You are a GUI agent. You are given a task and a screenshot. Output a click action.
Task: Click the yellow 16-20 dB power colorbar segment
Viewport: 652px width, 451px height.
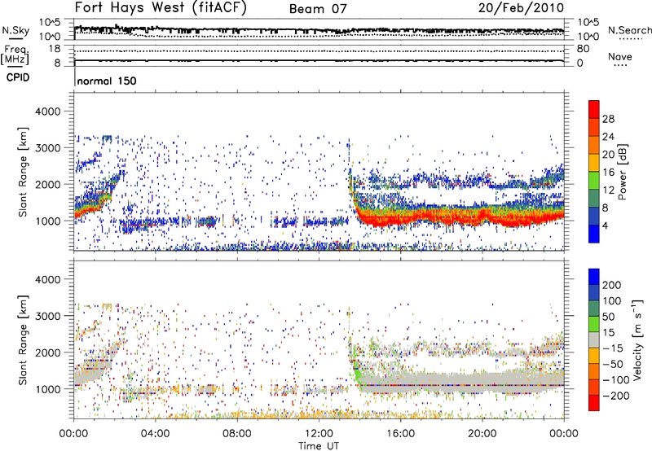594,163
